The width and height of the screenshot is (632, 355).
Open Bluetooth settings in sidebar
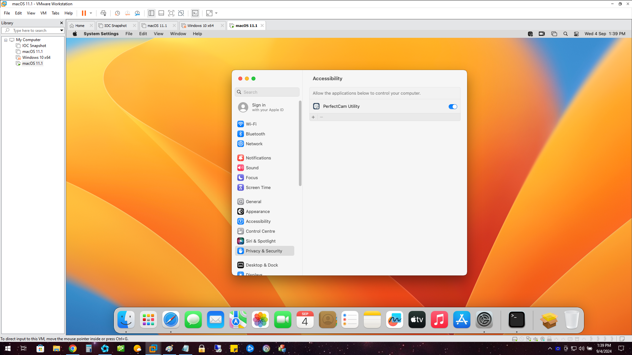coord(265,134)
